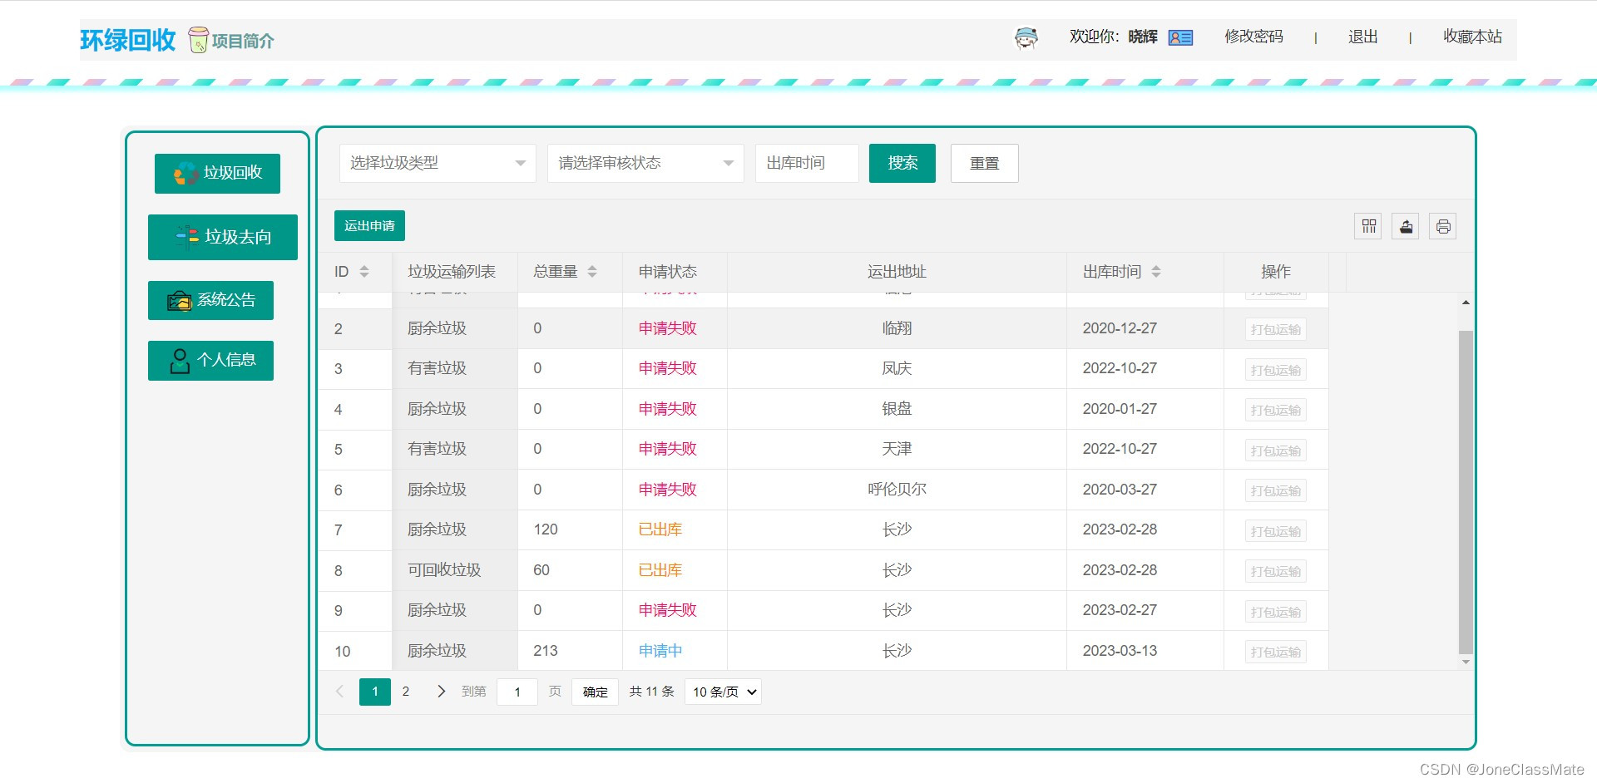Click the 重置 button
This screenshot has height=783, width=1597.
985,163
